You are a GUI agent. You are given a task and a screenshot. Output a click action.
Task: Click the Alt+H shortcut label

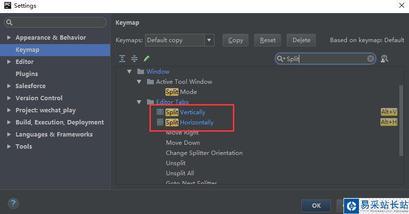click(x=389, y=122)
